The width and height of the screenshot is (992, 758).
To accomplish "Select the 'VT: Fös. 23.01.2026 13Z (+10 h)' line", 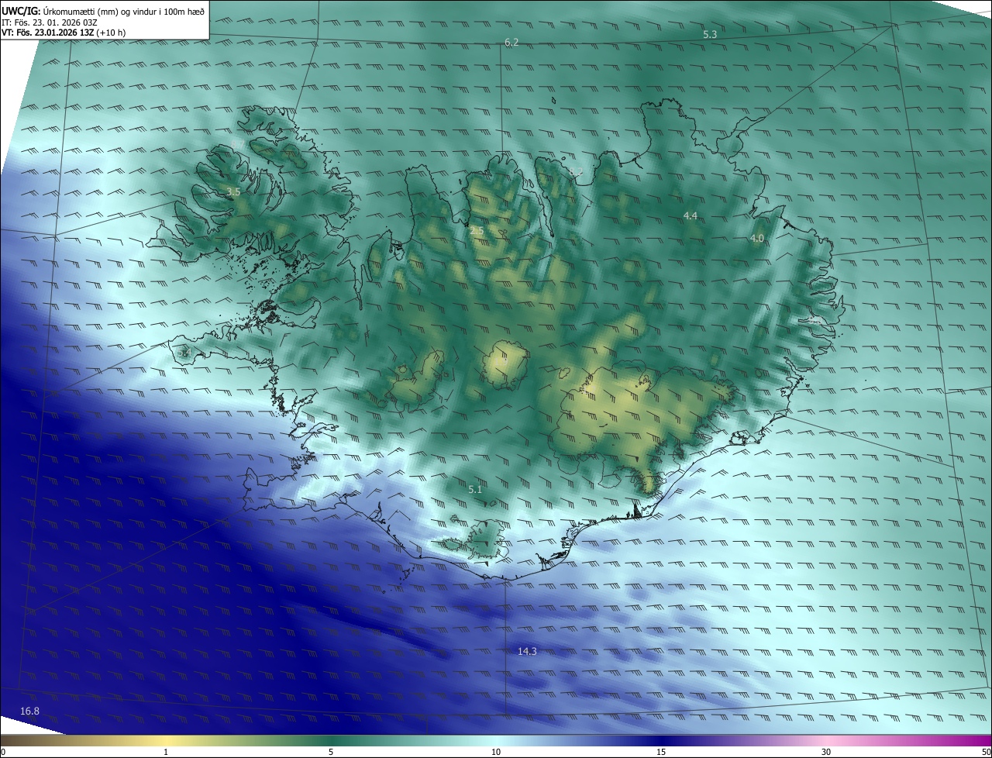I will pyautogui.click(x=64, y=33).
